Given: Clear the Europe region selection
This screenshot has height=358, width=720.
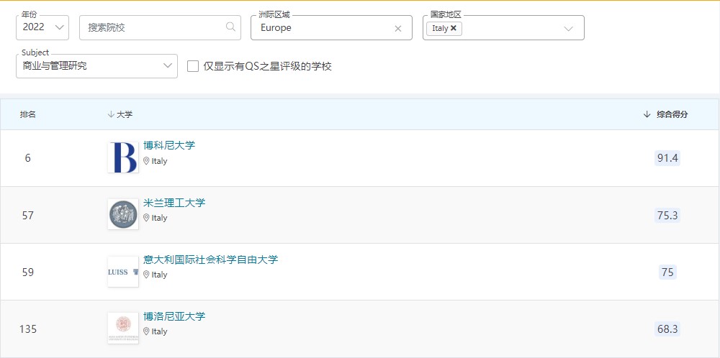Looking at the screenshot, I should point(397,29).
